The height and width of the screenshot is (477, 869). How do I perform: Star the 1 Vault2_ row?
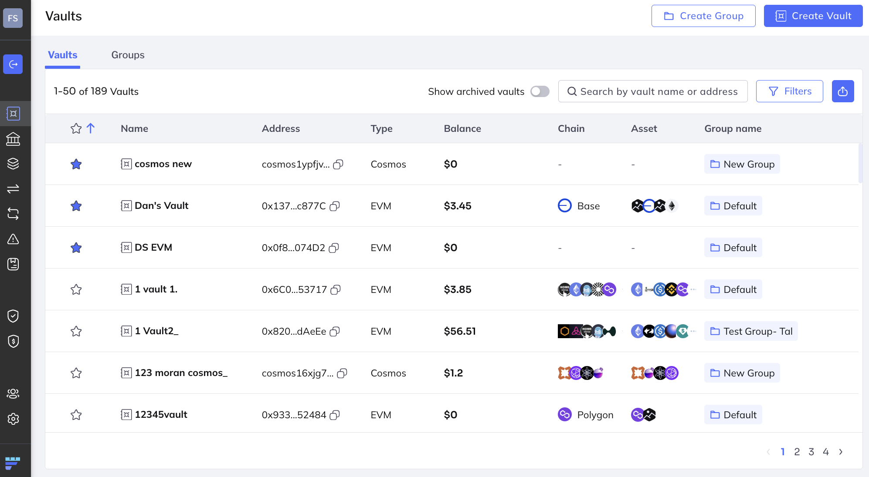coord(76,331)
